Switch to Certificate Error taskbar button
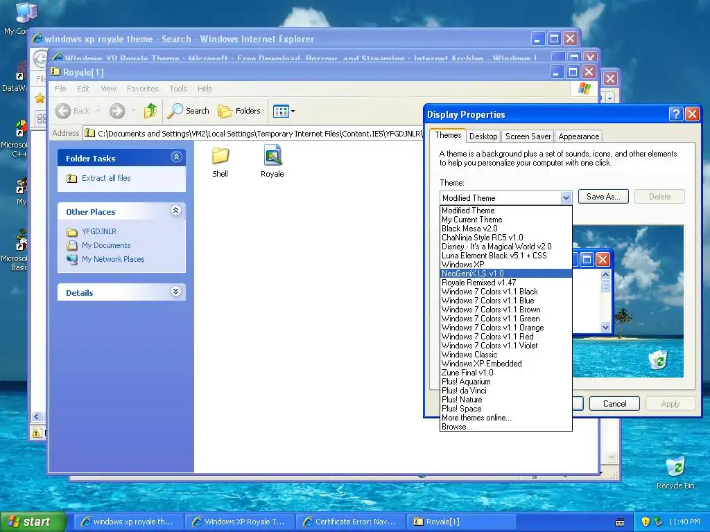This screenshot has width=710, height=532. (350, 522)
